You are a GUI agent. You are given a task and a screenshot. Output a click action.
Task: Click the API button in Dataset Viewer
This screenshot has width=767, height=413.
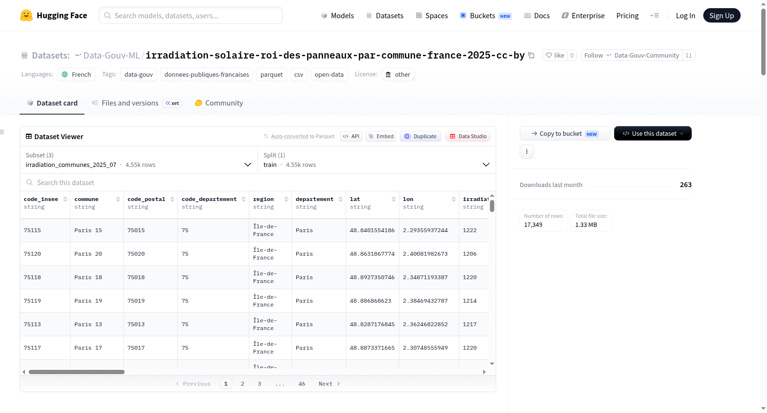coord(351,136)
